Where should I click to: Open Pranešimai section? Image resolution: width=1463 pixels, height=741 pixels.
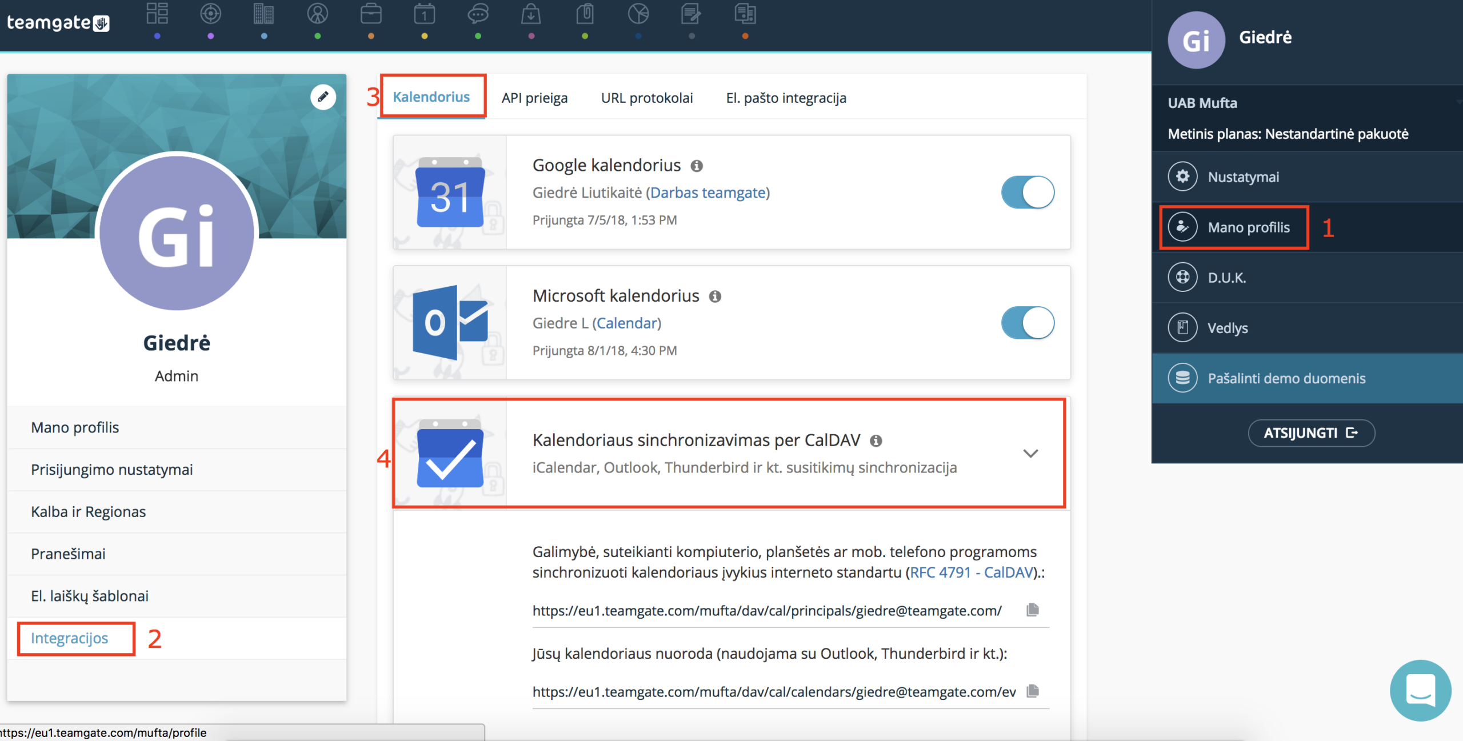(x=177, y=554)
